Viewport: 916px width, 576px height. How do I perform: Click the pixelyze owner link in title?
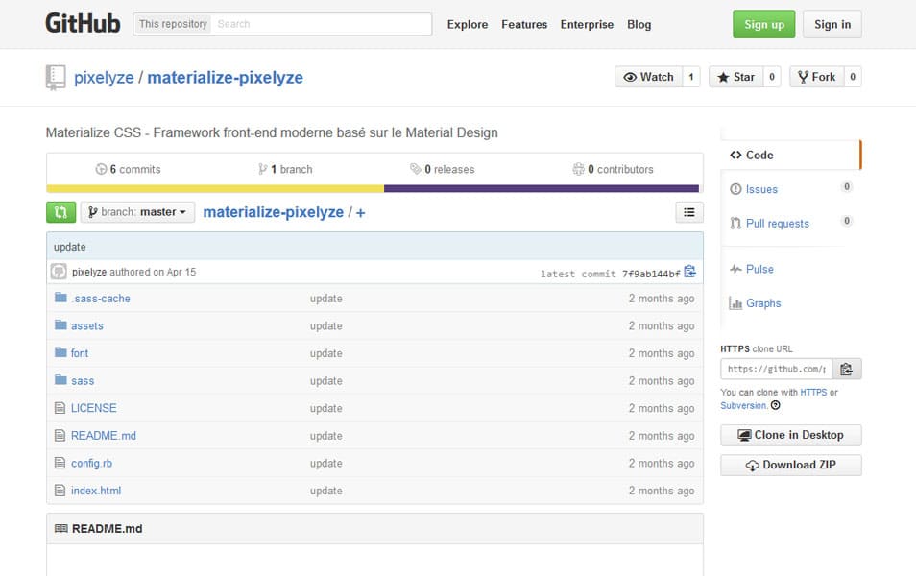click(x=104, y=78)
